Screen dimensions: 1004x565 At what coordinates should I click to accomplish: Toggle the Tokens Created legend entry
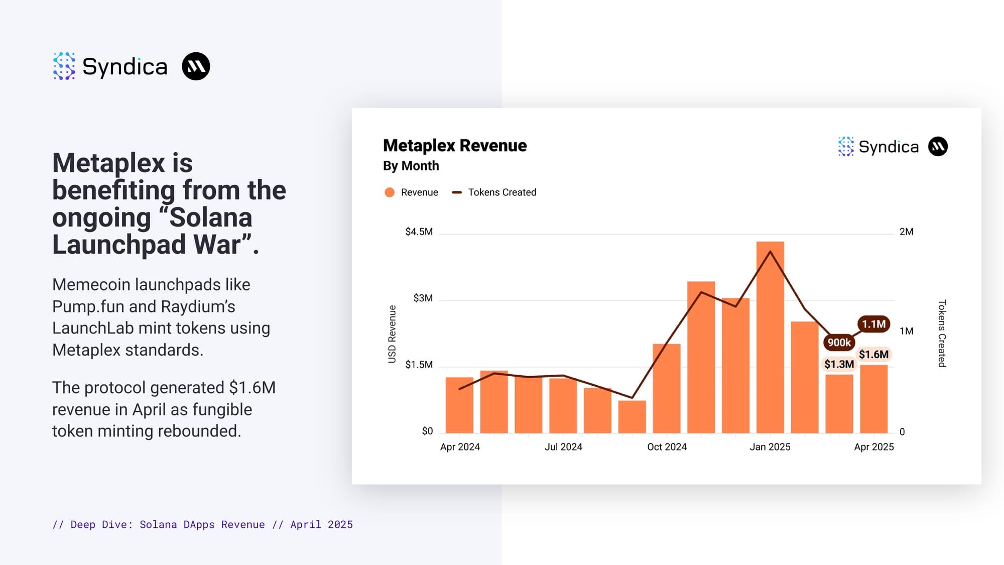tap(502, 192)
